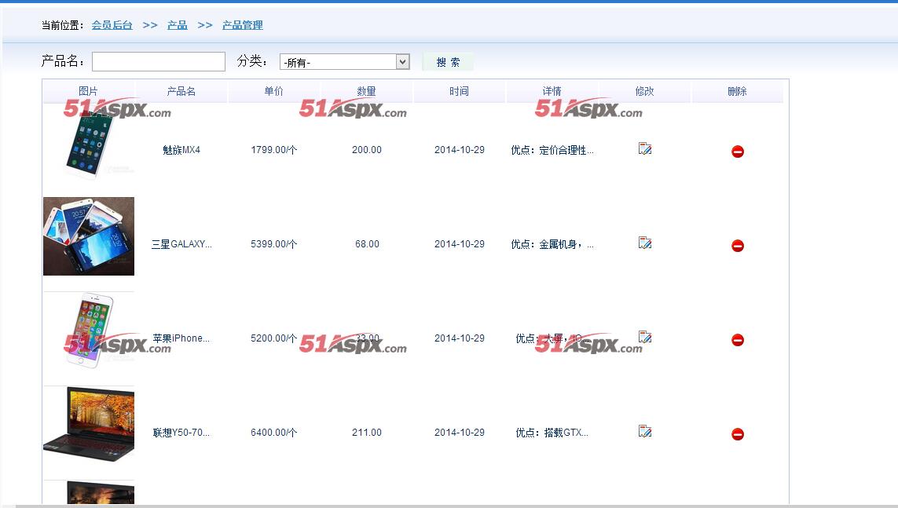Edit the 联想Y50-70 product entry

645,431
